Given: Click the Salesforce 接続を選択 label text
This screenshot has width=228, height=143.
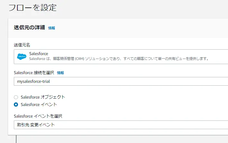Looking at the screenshot, I should coord(34,73).
